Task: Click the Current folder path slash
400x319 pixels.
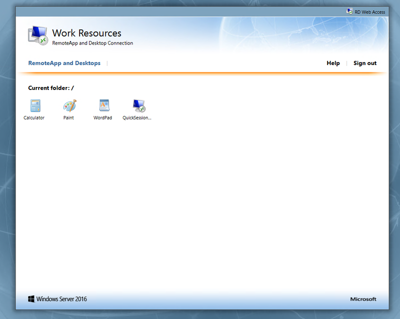Action: click(x=72, y=87)
